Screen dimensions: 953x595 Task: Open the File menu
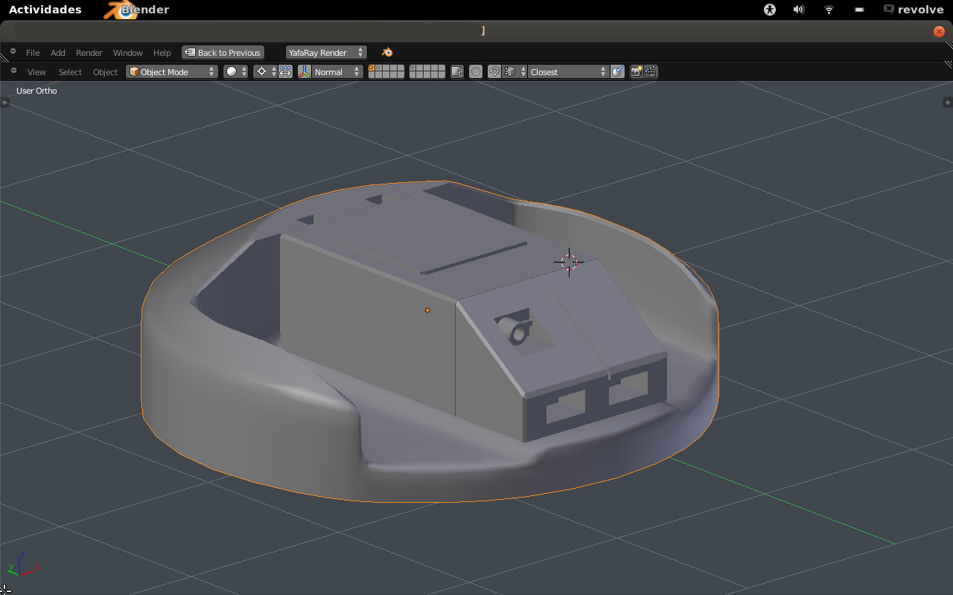tap(33, 53)
